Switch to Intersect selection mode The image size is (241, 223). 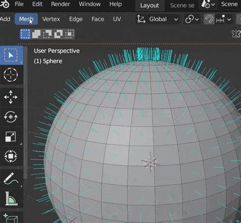click(x=70, y=34)
